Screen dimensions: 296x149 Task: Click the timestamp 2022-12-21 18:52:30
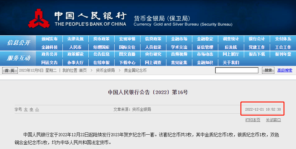pos(263,109)
